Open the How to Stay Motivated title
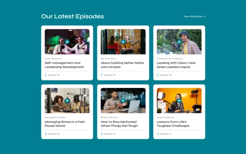 pos(119,124)
